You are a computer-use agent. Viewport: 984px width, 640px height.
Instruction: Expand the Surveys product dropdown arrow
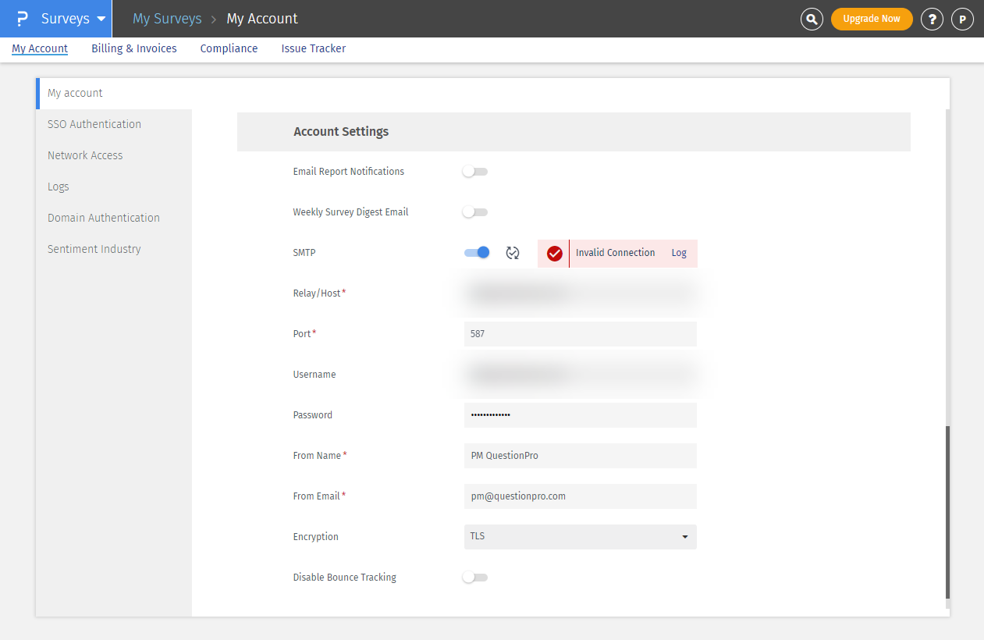click(x=101, y=19)
